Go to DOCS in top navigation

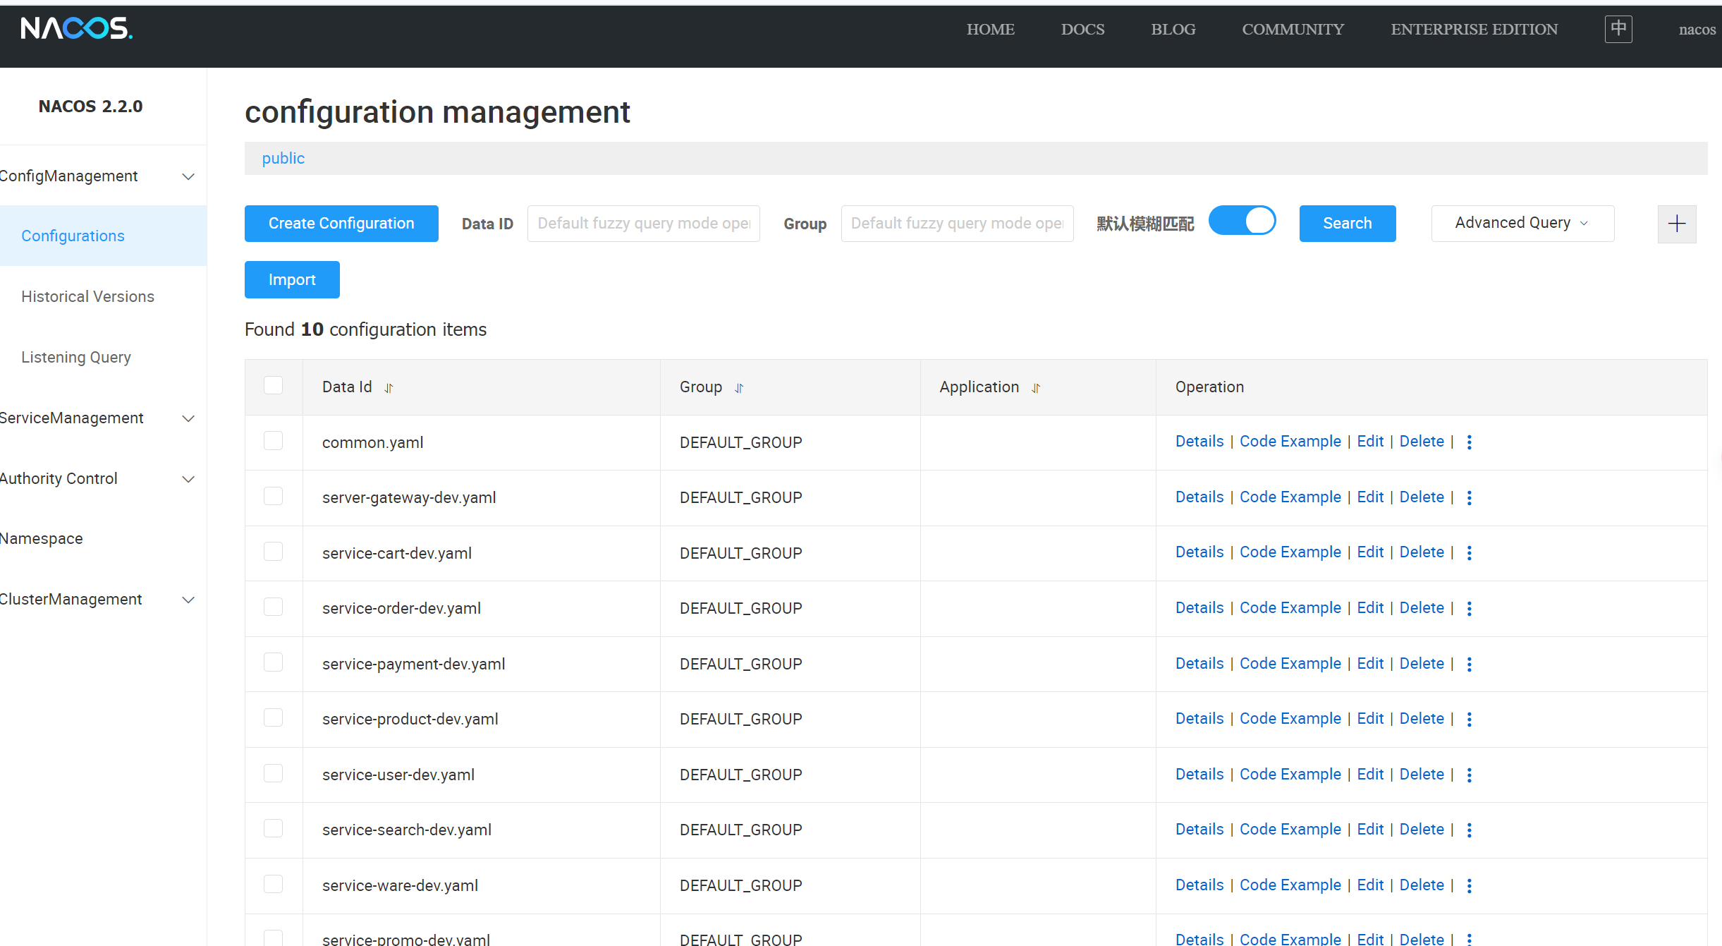coord(1082,30)
